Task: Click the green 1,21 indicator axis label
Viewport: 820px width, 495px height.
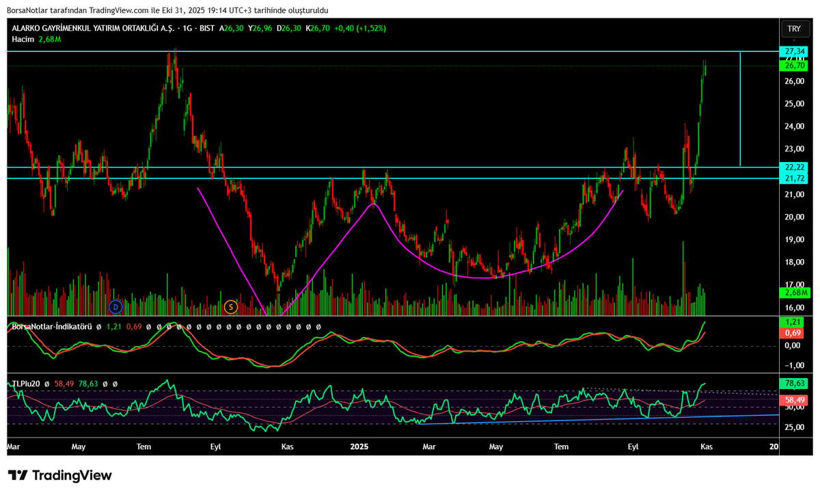Action: tap(794, 321)
